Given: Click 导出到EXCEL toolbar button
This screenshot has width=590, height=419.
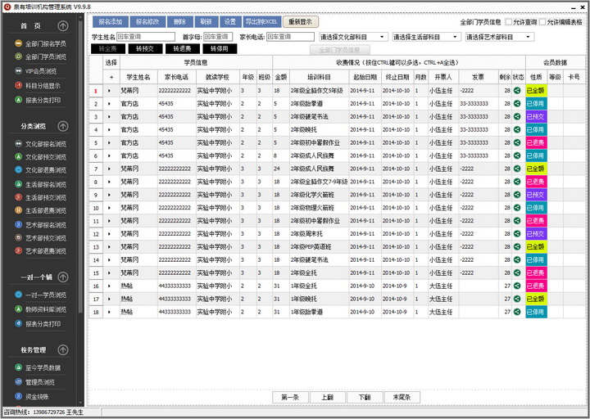Looking at the screenshot, I should [x=261, y=22].
